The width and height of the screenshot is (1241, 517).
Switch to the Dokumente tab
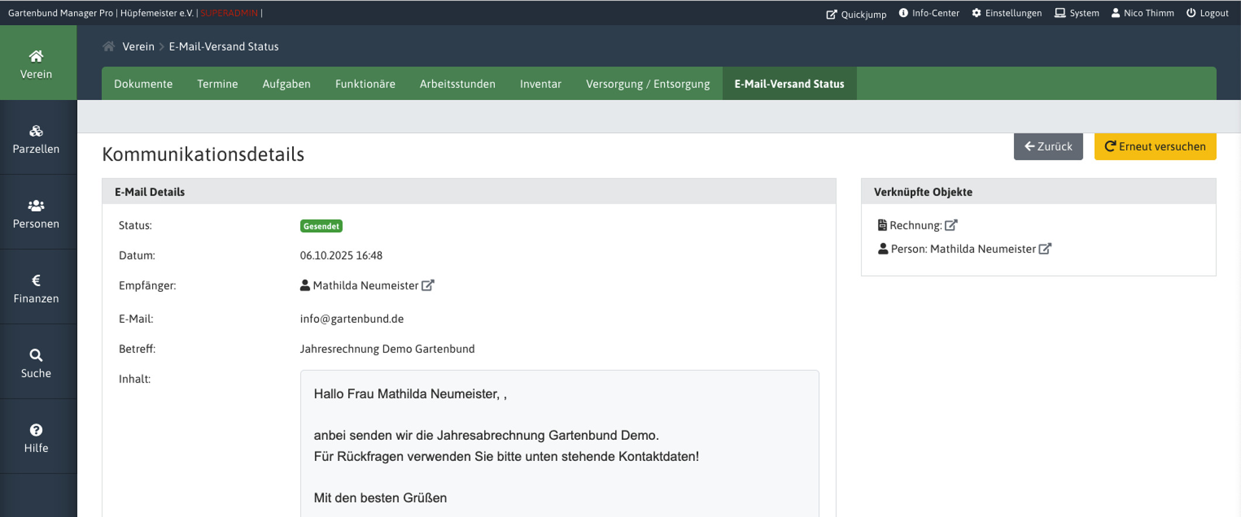pyautogui.click(x=143, y=84)
